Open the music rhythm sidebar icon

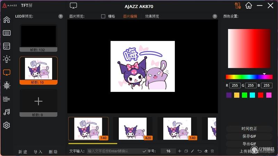(7, 112)
